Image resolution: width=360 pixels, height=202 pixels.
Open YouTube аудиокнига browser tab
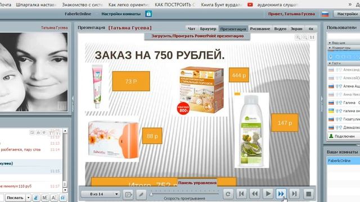[272, 4]
